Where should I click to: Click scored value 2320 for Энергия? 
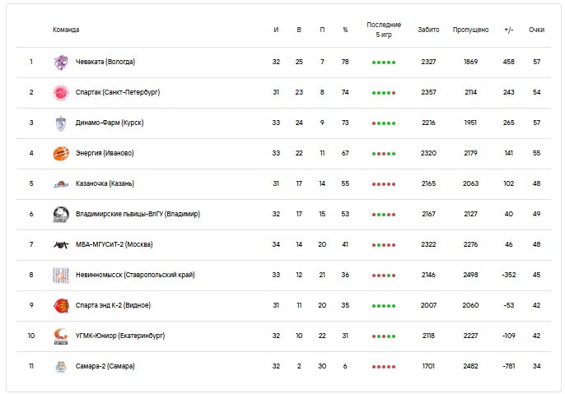pos(428,153)
